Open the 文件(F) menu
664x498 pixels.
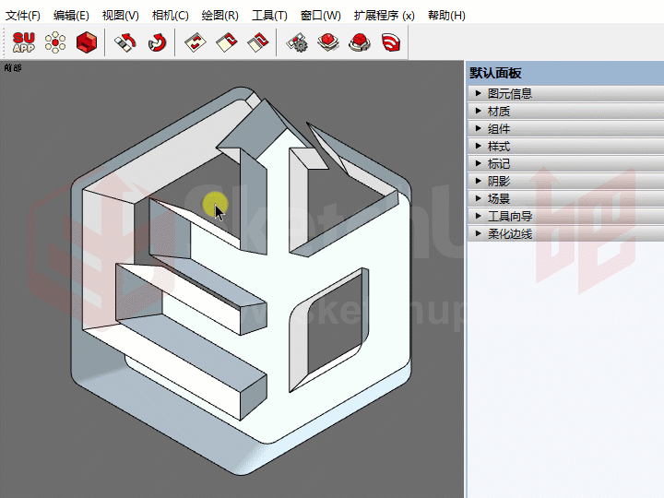point(23,16)
